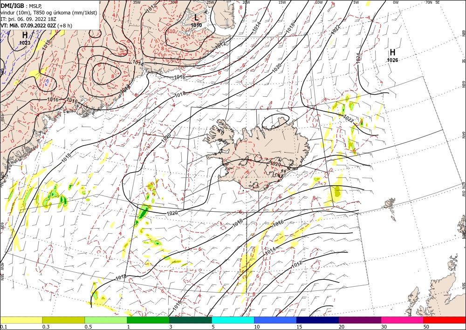Click the "15" legend scale value
Viewport: 466px width, 330px height.
coord(299,327)
